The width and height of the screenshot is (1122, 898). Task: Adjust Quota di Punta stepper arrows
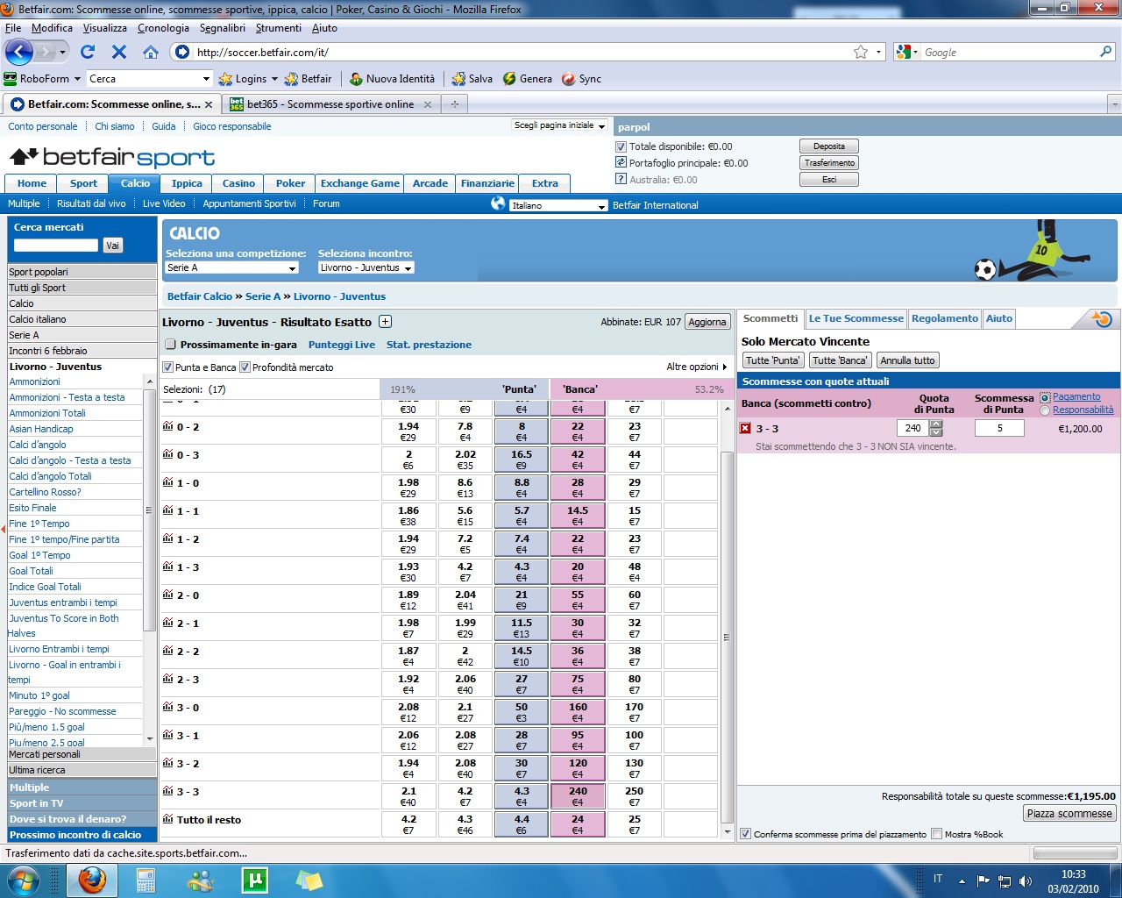tap(936, 428)
